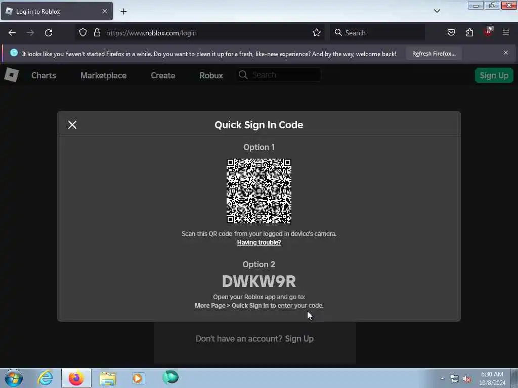This screenshot has height=388, width=518.
Task: Open the Robux page
Action: 211,75
